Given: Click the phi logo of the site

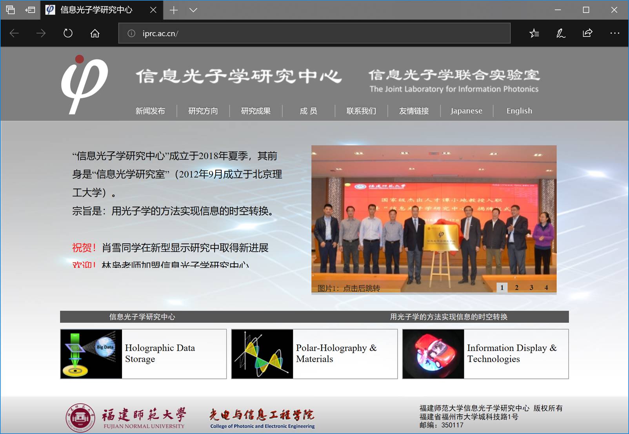Looking at the screenshot, I should (84, 85).
